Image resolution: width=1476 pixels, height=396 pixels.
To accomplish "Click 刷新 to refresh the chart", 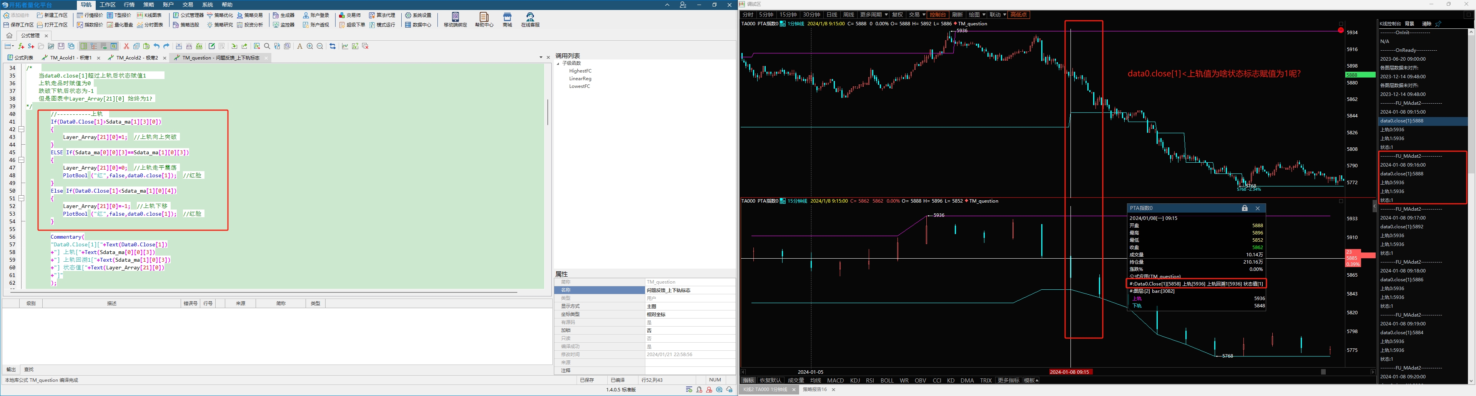I will point(957,15).
